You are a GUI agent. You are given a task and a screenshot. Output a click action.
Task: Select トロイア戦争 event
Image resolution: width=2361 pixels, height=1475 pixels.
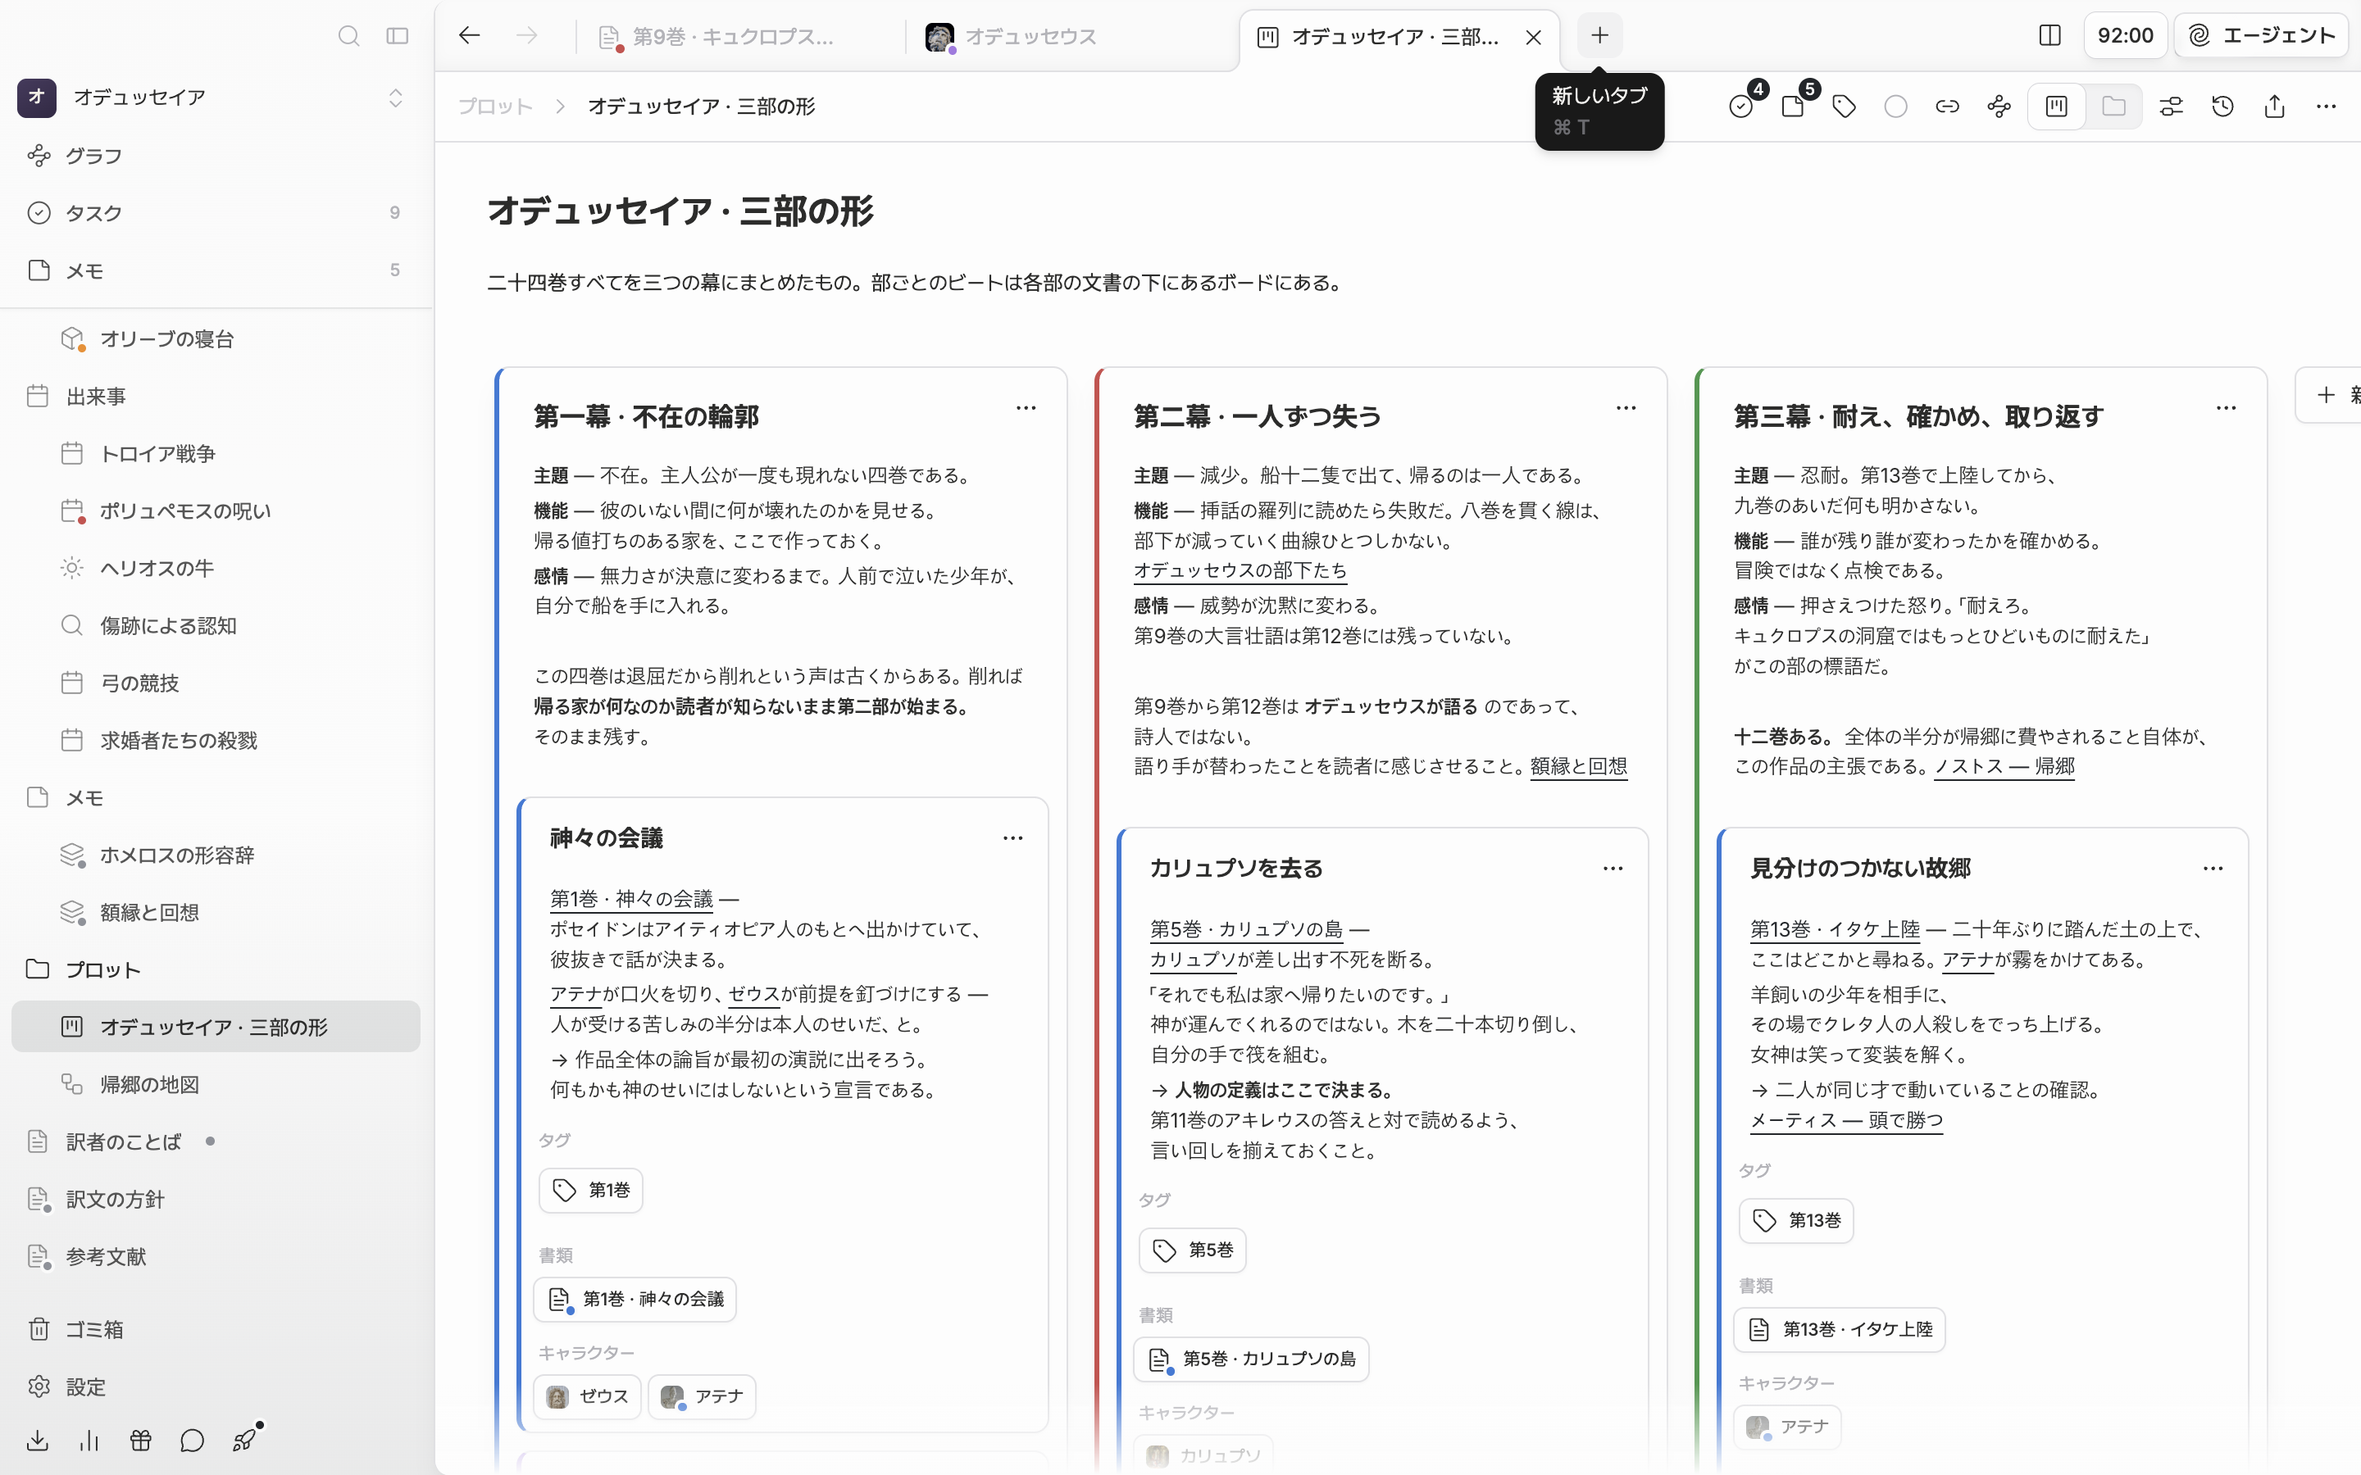tap(216, 454)
